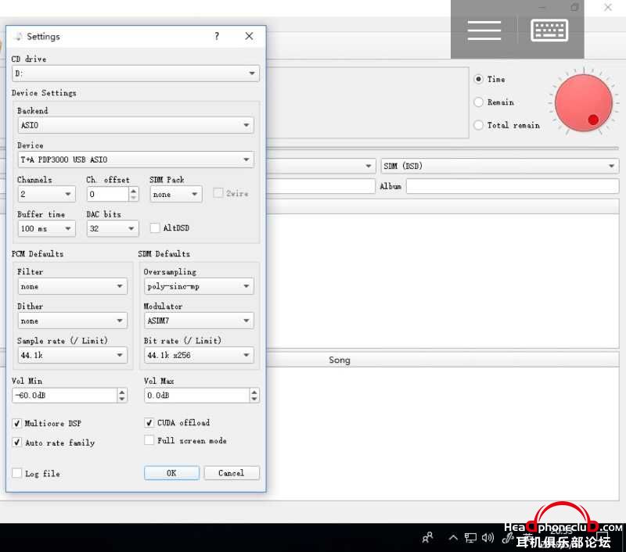
Task: Uncheck Auto rate family
Action: click(x=16, y=443)
